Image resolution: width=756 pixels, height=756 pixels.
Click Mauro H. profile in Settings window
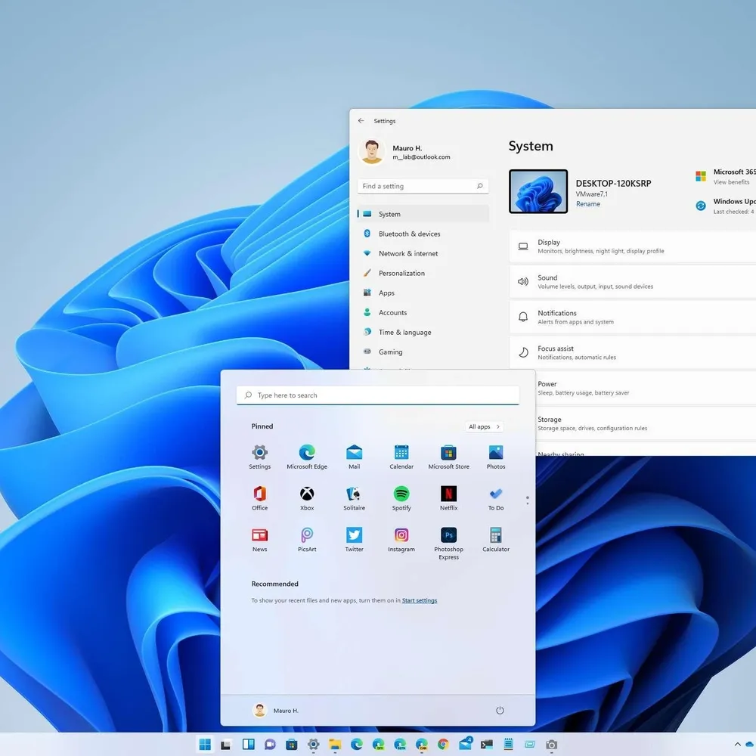pos(405,152)
